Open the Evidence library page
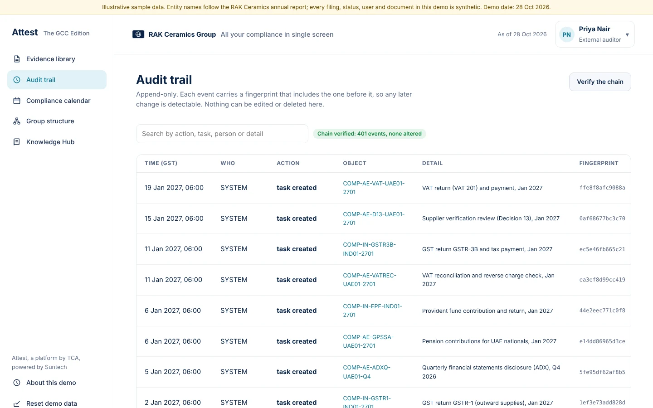This screenshot has height=408, width=653. click(57, 59)
